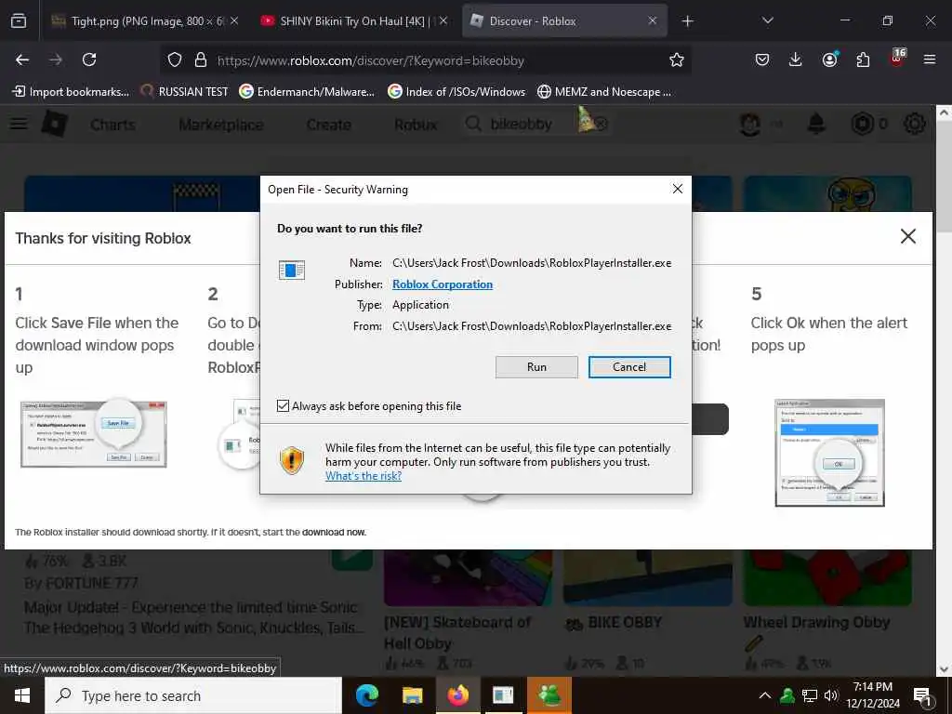The image size is (952, 714).
Task: Click the tracking protection shield icon
Action: (x=175, y=59)
